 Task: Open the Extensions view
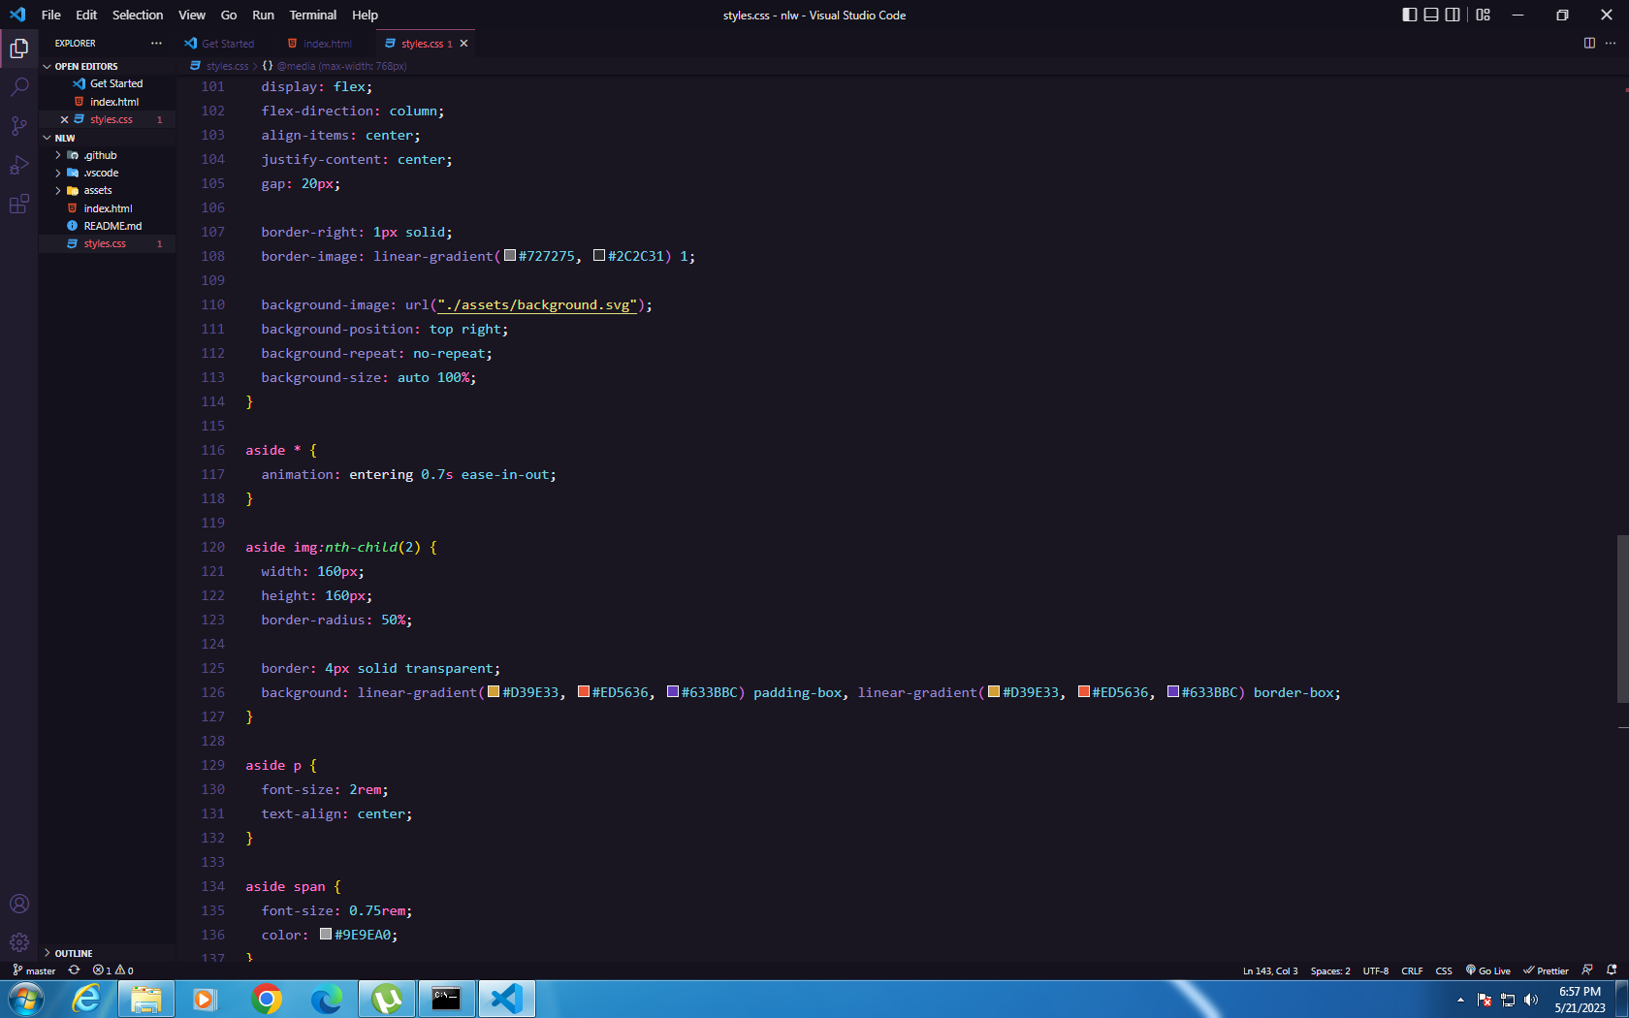[x=18, y=204]
